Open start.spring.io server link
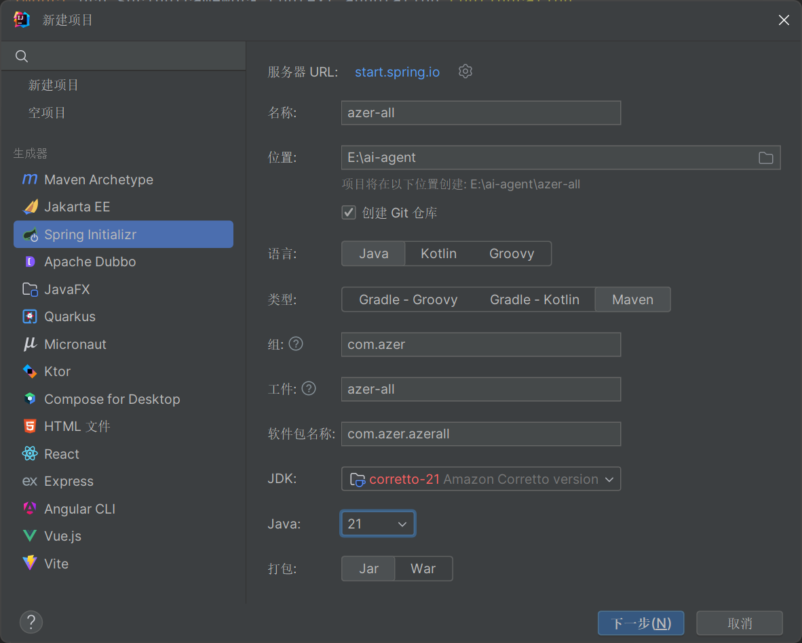Screen dimensions: 802x643 397,72
